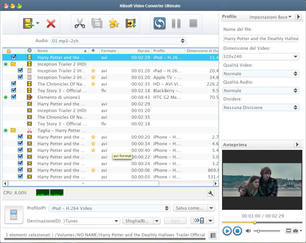The width and height of the screenshot is (306, 243).
Task: Toggle the select-all checkbox in list header
Action: click(9, 51)
